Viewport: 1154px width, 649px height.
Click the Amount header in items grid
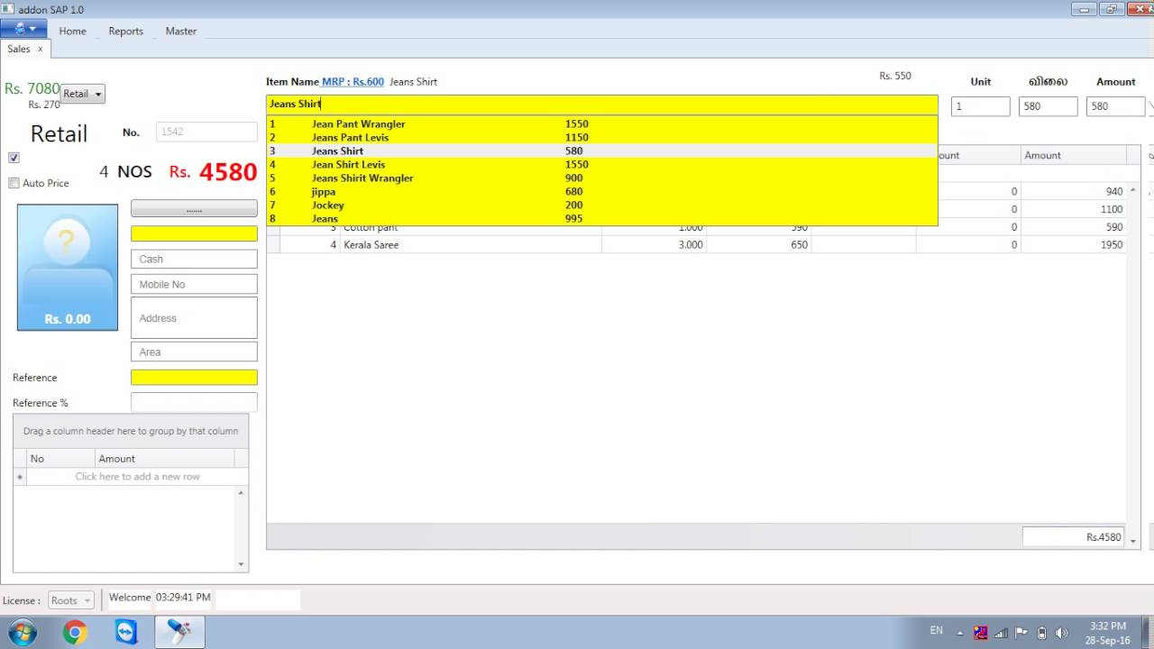click(1073, 155)
